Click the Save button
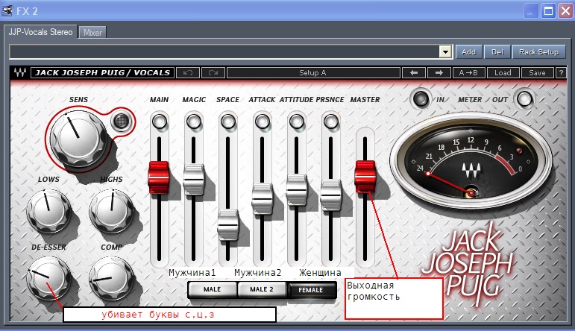The height and width of the screenshot is (331, 575). click(537, 72)
